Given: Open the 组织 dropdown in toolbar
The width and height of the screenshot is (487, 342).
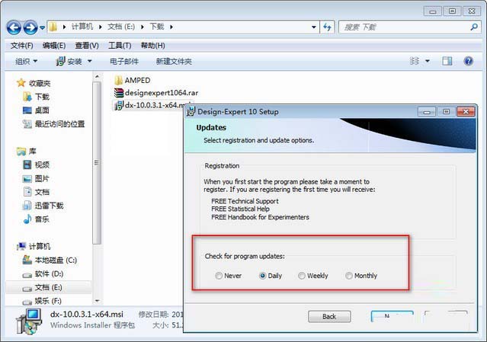Looking at the screenshot, I should coord(27,62).
